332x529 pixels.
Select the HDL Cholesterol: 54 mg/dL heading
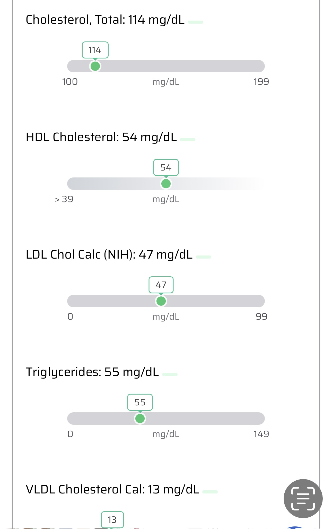[101, 137]
